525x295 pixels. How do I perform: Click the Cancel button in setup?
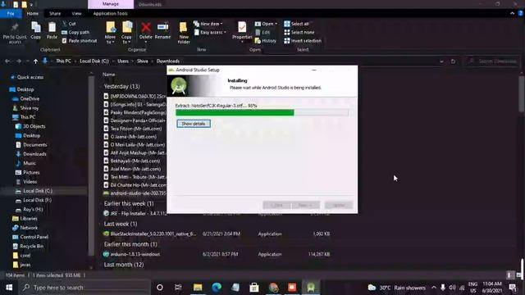(339, 205)
